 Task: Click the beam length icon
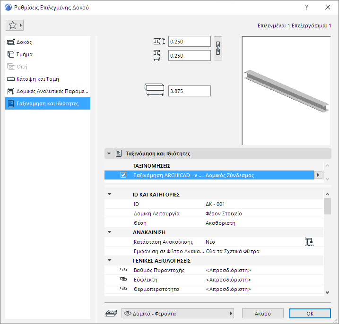(154, 90)
